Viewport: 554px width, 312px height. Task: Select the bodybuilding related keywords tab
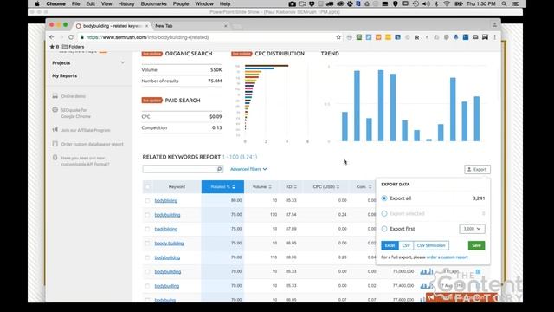(113, 26)
